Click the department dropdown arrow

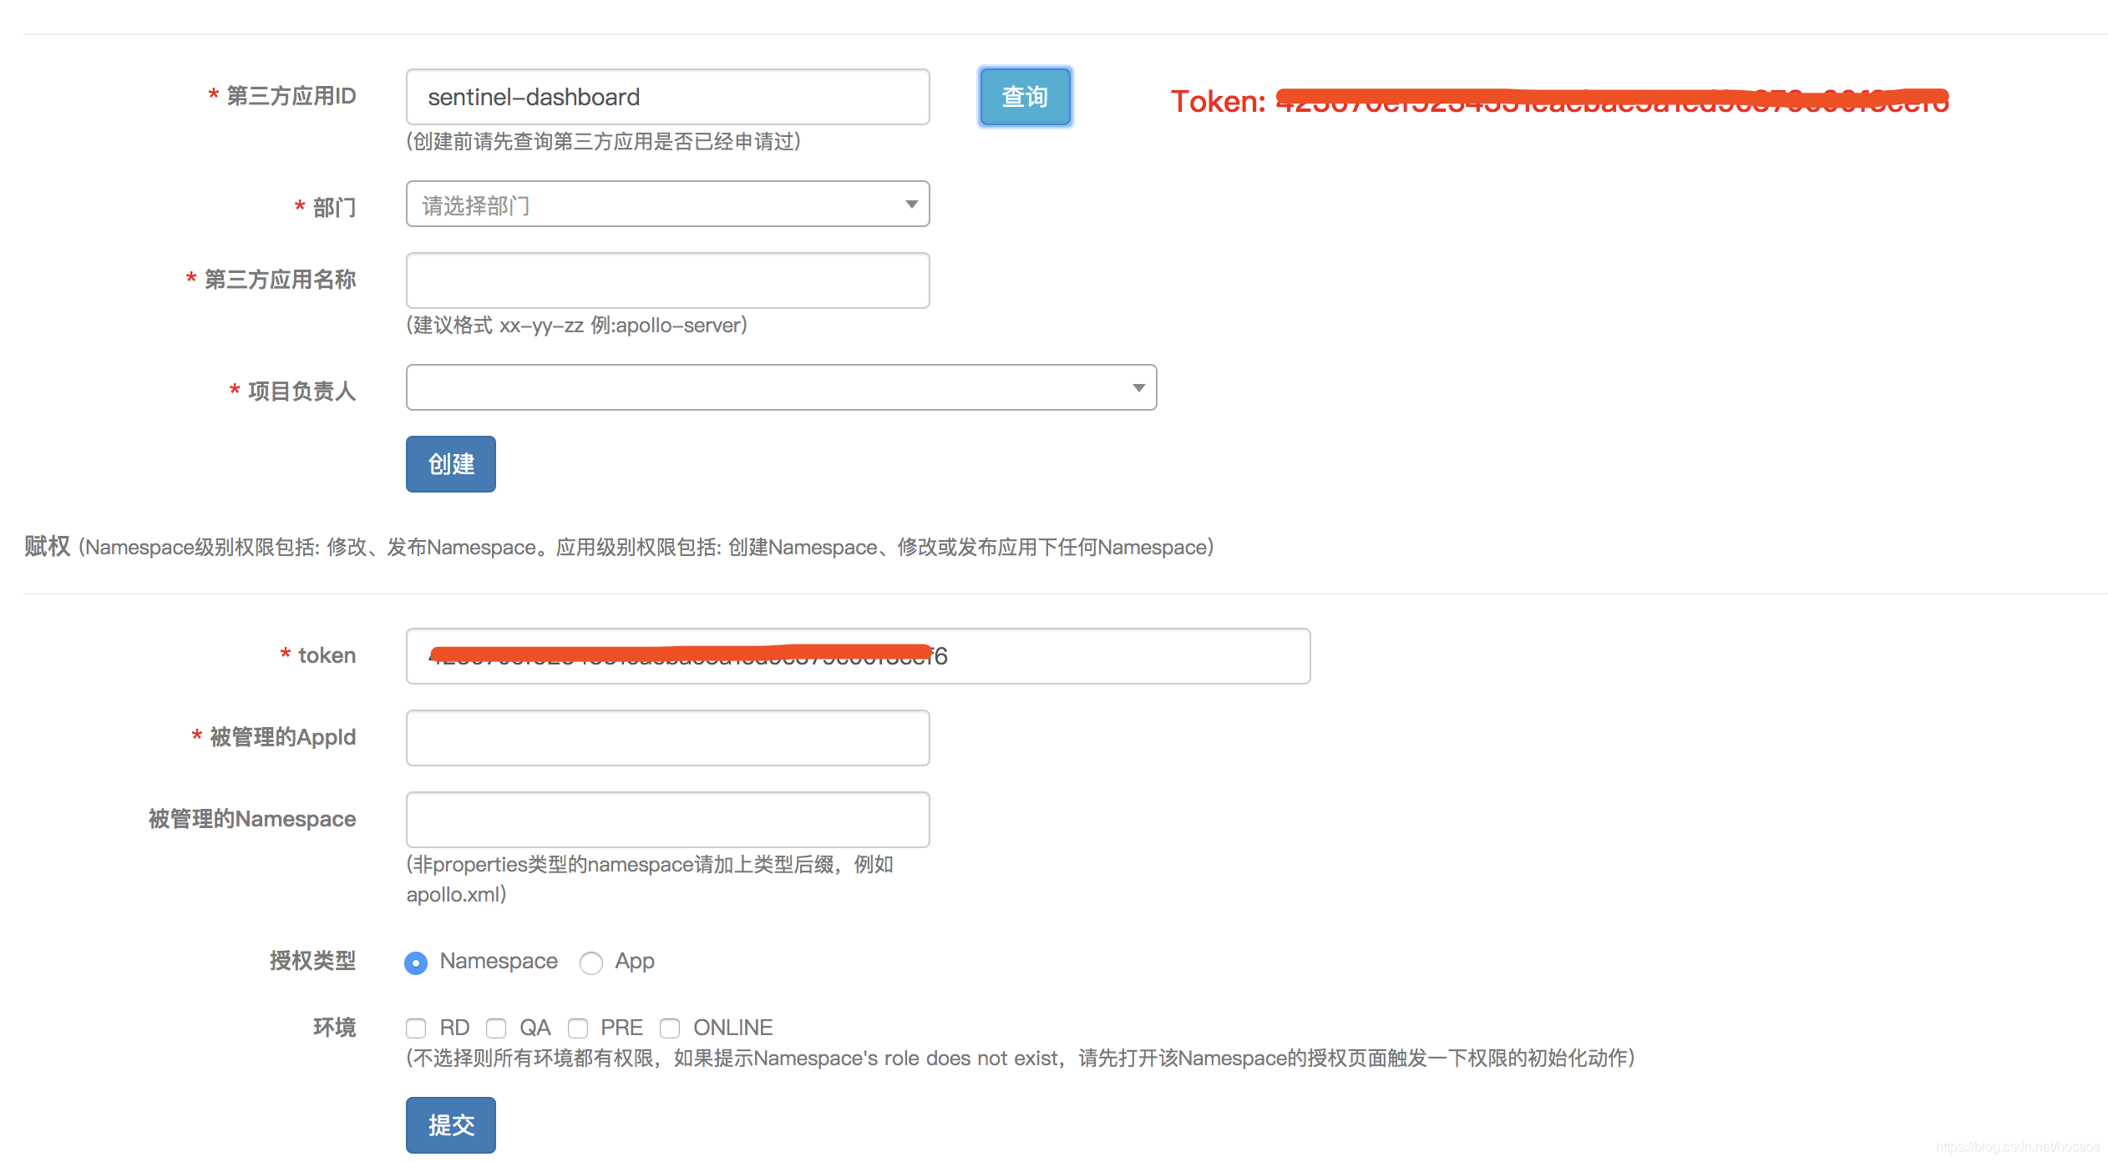click(911, 205)
